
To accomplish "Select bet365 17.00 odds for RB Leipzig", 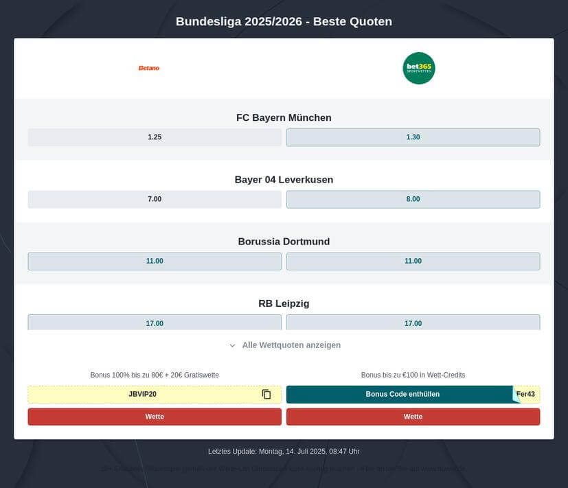I will pyautogui.click(x=413, y=322).
